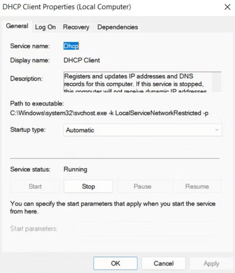
Task: Open the Log On tab
Action: (x=45, y=27)
